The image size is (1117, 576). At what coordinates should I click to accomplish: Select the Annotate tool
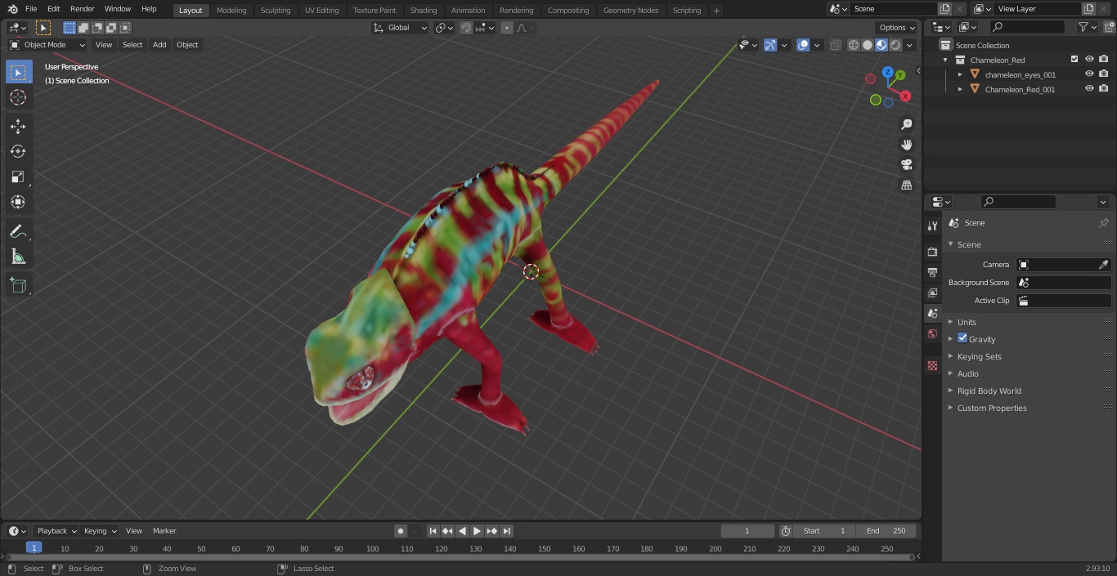tap(18, 231)
